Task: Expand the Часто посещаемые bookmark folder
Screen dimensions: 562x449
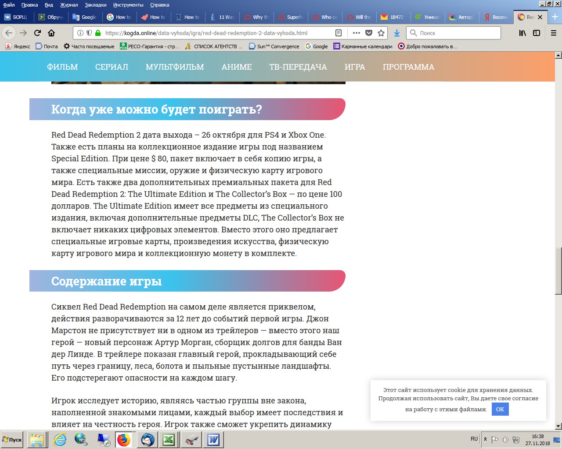Action: pyautogui.click(x=89, y=46)
